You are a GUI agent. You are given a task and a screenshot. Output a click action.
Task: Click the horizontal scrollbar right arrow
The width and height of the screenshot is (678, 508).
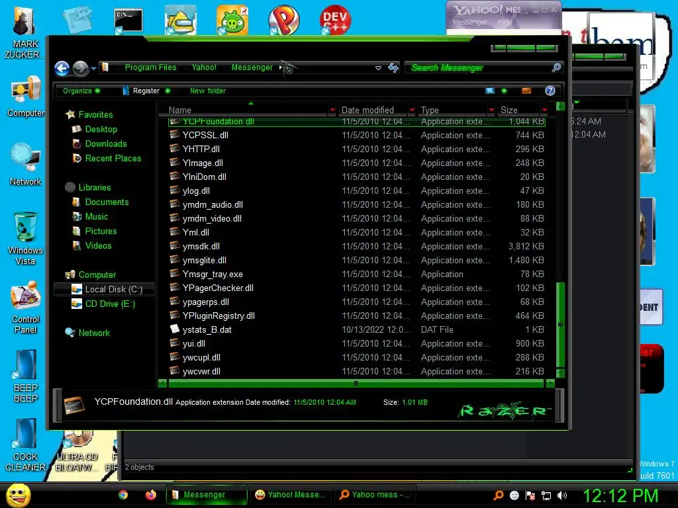550,383
